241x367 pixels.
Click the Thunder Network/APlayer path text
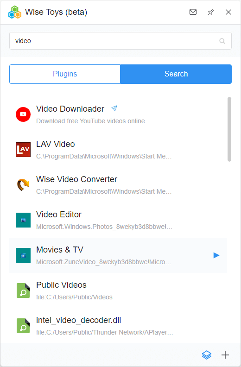pos(104,332)
